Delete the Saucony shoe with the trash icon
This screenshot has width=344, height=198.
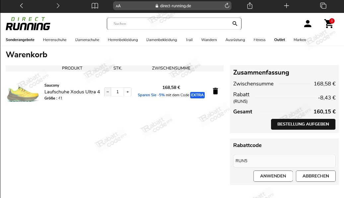(x=215, y=91)
